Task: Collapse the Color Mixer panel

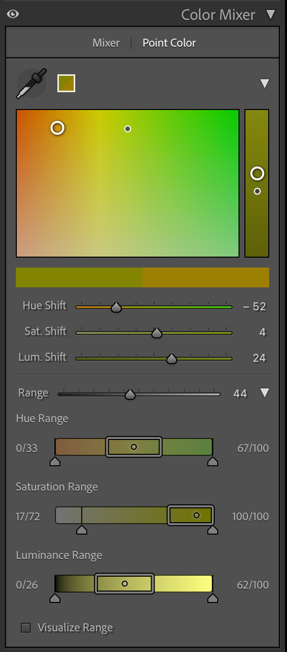Action: [x=271, y=14]
